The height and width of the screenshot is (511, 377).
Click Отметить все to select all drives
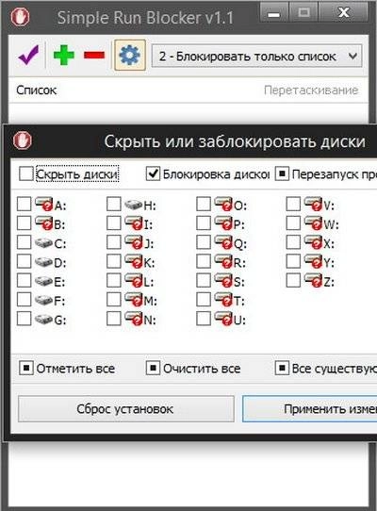pos(67,369)
